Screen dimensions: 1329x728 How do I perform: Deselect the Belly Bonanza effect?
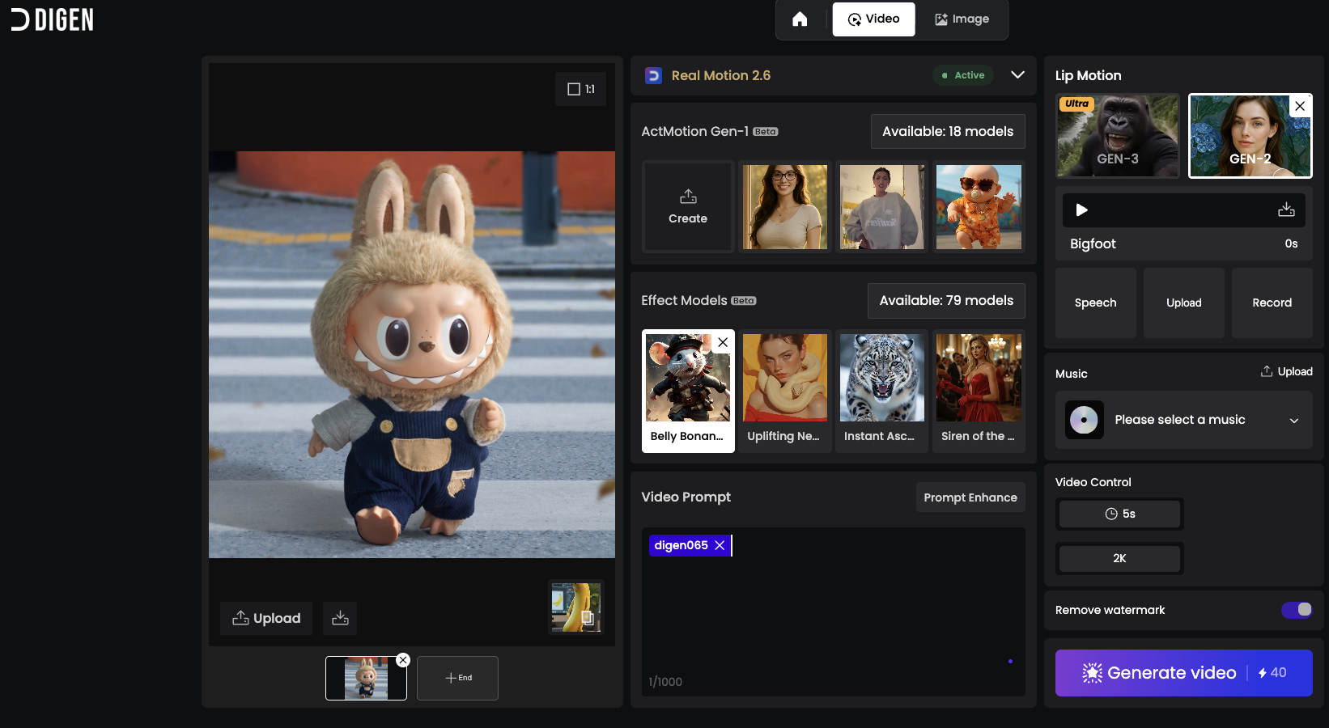point(723,342)
